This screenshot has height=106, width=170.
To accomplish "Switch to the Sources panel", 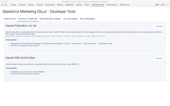I will point(31,5).
